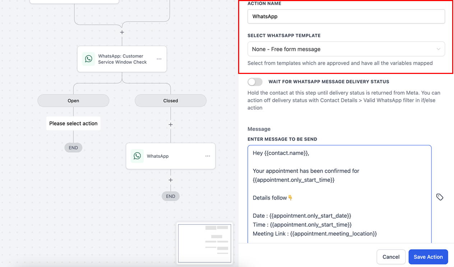Image resolution: width=454 pixels, height=267 pixels.
Task: Enable Wait for WhatsApp Message Delivery Status toggle
Action: point(255,82)
